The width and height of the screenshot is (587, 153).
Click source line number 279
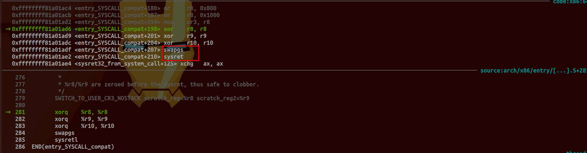coord(20,98)
